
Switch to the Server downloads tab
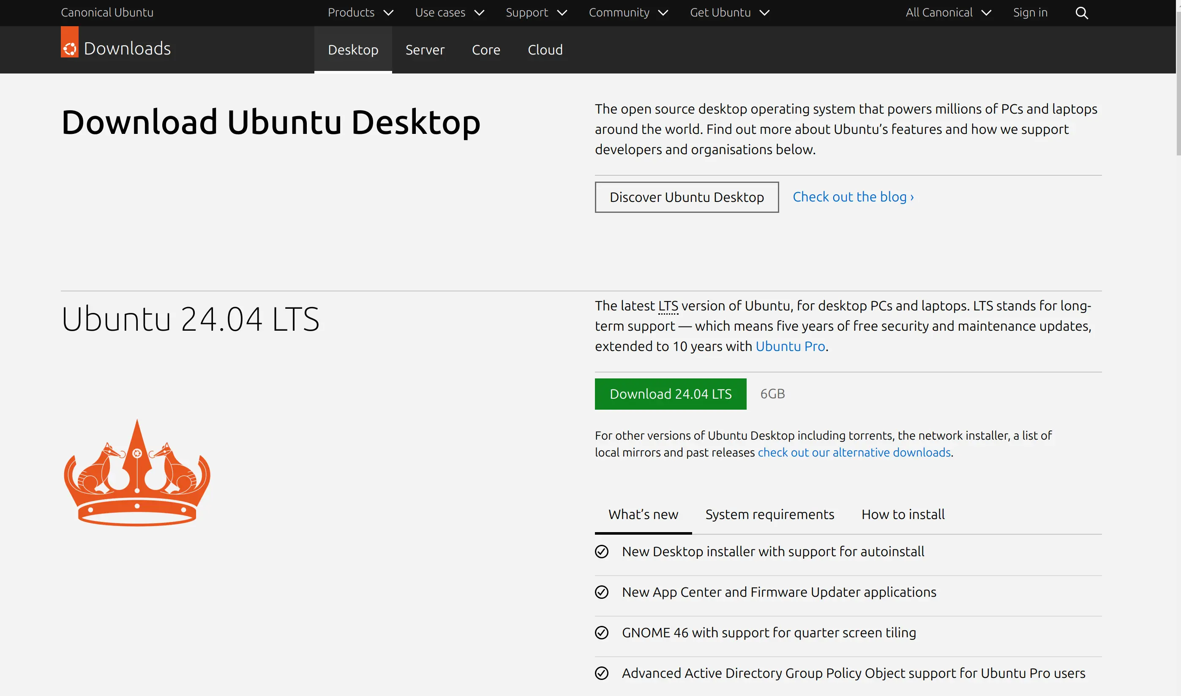point(425,50)
